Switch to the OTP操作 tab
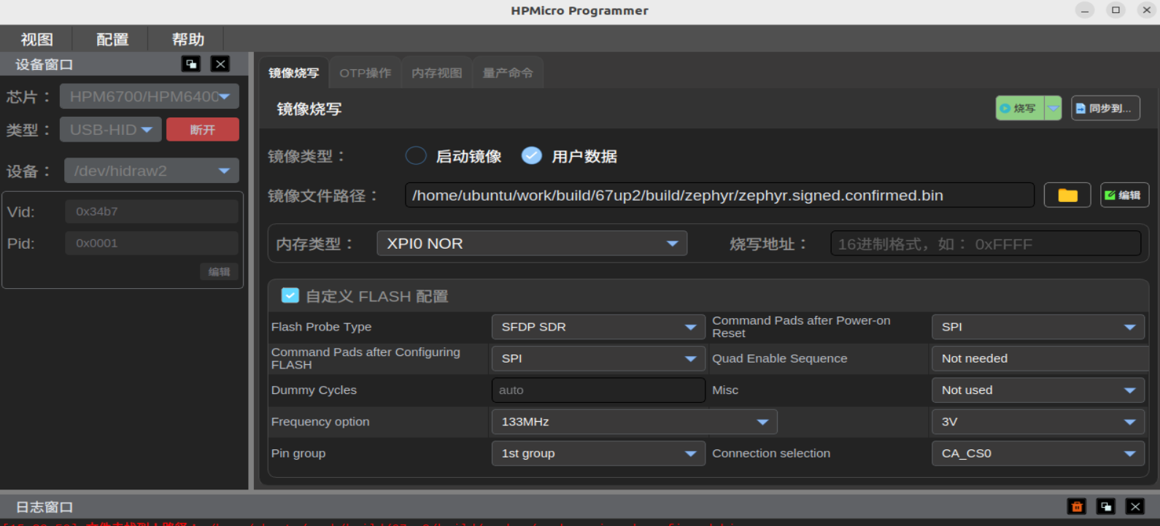The width and height of the screenshot is (1160, 526). click(x=366, y=73)
